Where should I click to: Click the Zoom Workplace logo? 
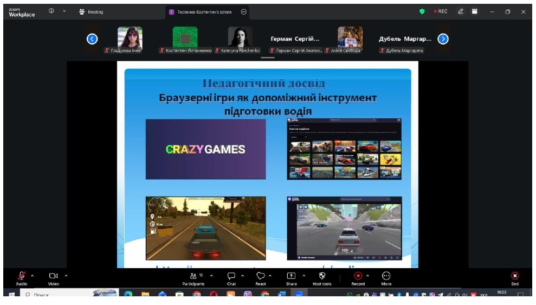22,12
